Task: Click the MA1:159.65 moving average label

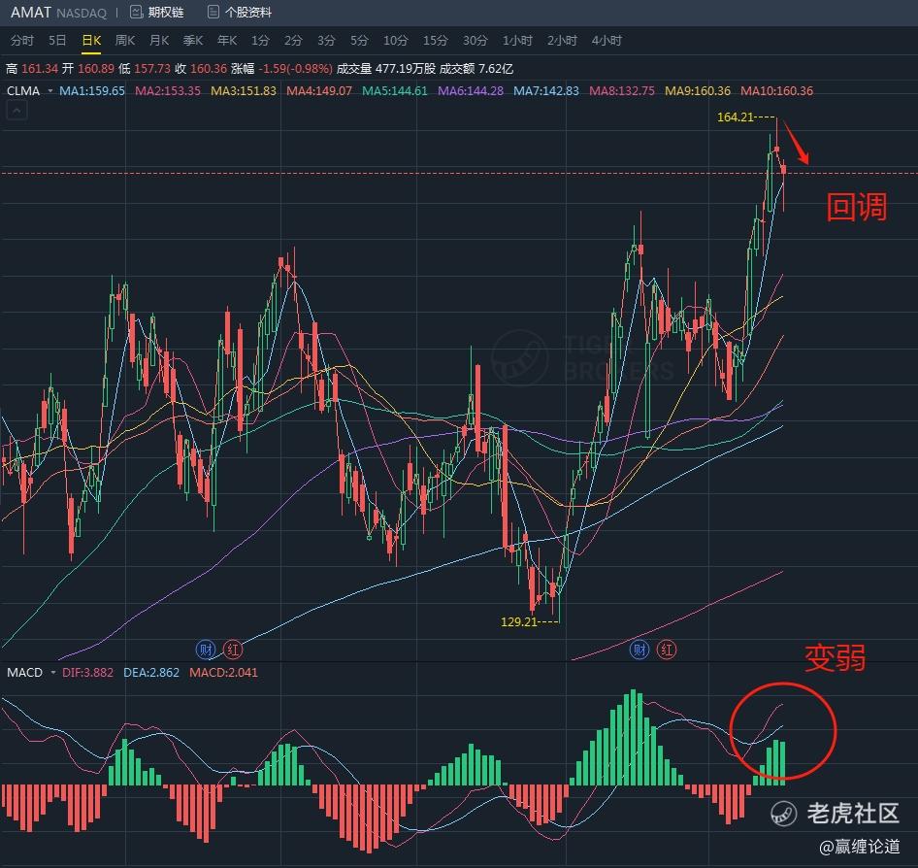Action: click(92, 91)
